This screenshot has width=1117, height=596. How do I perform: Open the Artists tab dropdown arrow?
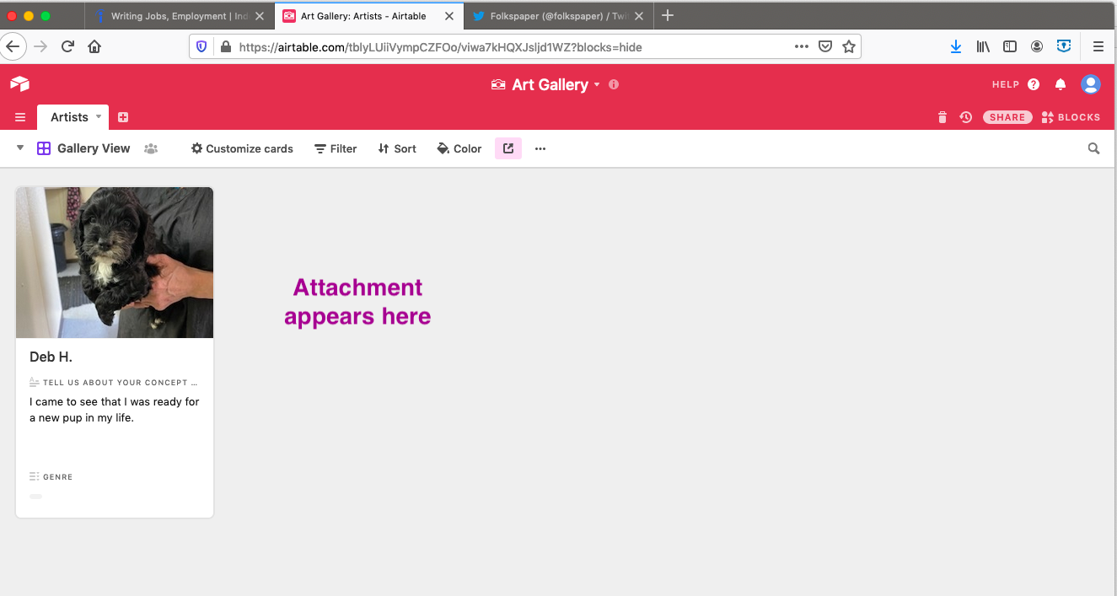click(99, 116)
